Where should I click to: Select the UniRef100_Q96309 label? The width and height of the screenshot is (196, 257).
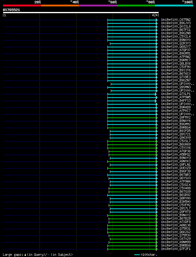[x=176, y=138]
